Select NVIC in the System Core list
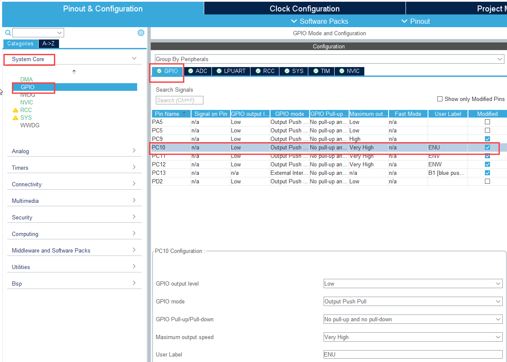Screen dimensions: 507x362 [x=27, y=102]
